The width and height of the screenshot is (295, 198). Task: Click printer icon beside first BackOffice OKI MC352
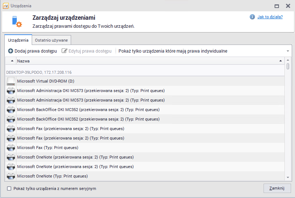(x=11, y=110)
